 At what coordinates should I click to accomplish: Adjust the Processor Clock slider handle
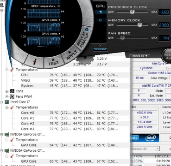(x=132, y=12)
